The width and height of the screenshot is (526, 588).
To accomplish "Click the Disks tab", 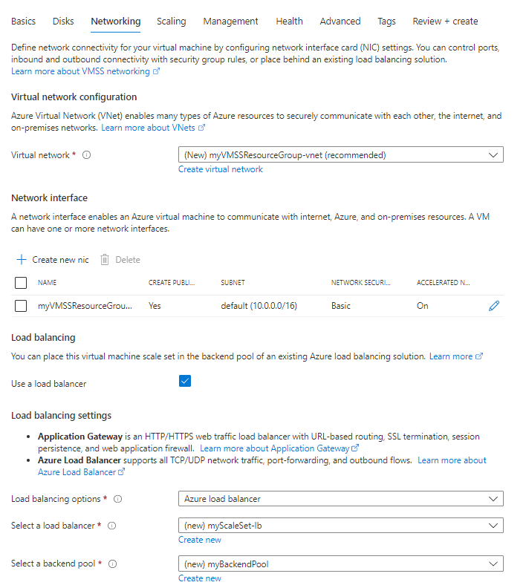I will (63, 22).
